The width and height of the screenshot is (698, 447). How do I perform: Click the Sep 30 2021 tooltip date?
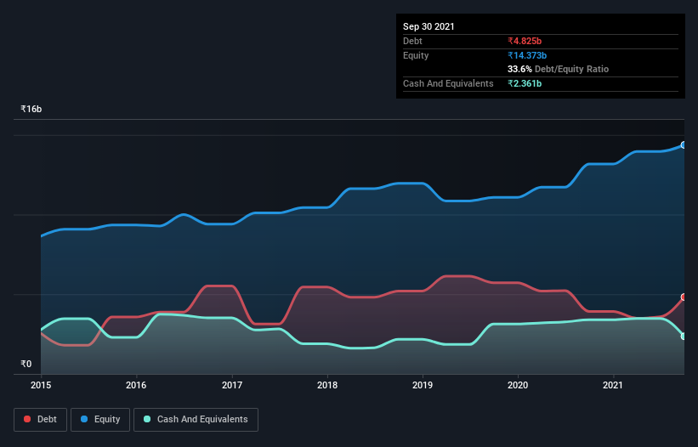click(x=428, y=26)
